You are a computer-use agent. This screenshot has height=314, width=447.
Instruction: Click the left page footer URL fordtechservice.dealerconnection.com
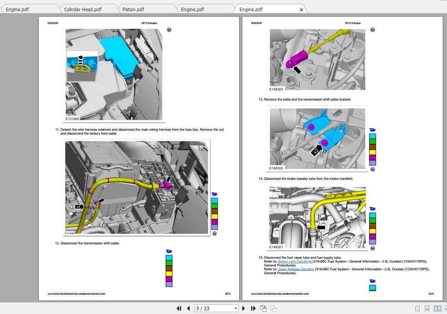click(76, 294)
